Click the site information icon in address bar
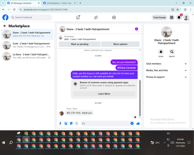 pyautogui.click(x=21, y=10)
